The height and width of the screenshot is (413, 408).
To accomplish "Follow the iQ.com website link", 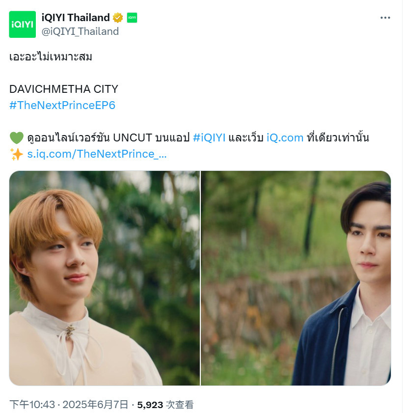I will point(285,138).
